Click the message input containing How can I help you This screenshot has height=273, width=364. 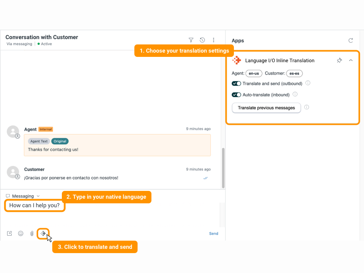pos(34,205)
